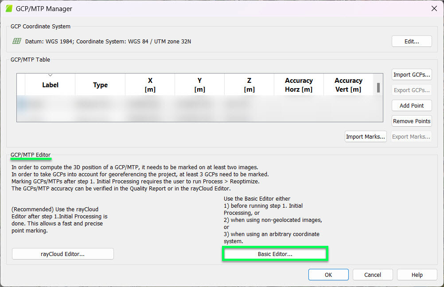444x287 pixels.
Task: Add a new point to the GCP/MTP table
Action: click(411, 105)
